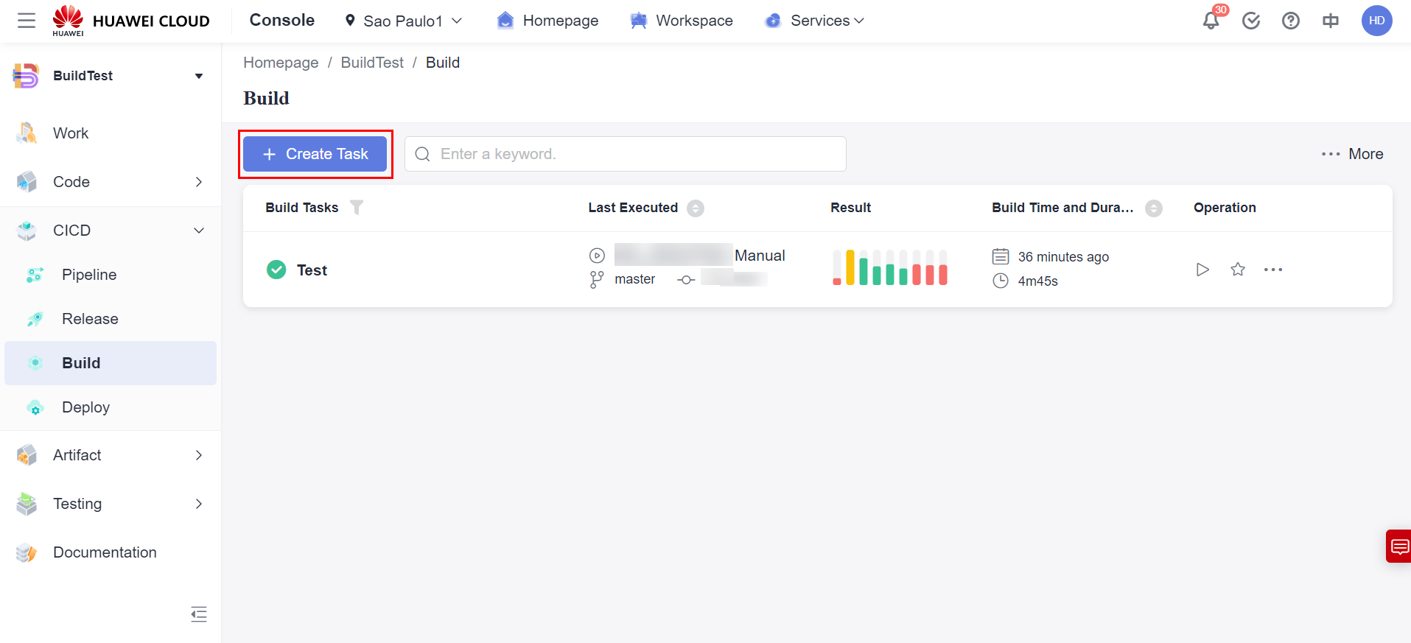Open the red feedback chat icon
Screen dimensions: 1411x643
pos(1398,547)
